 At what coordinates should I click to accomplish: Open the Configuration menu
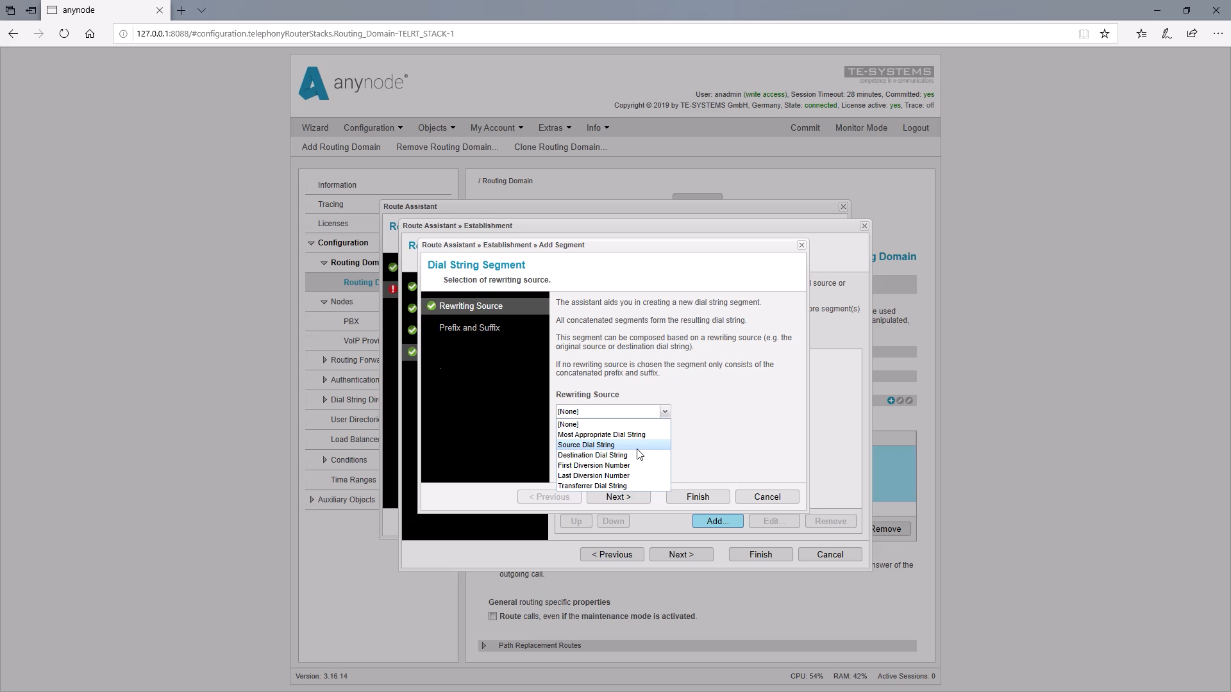coord(373,128)
